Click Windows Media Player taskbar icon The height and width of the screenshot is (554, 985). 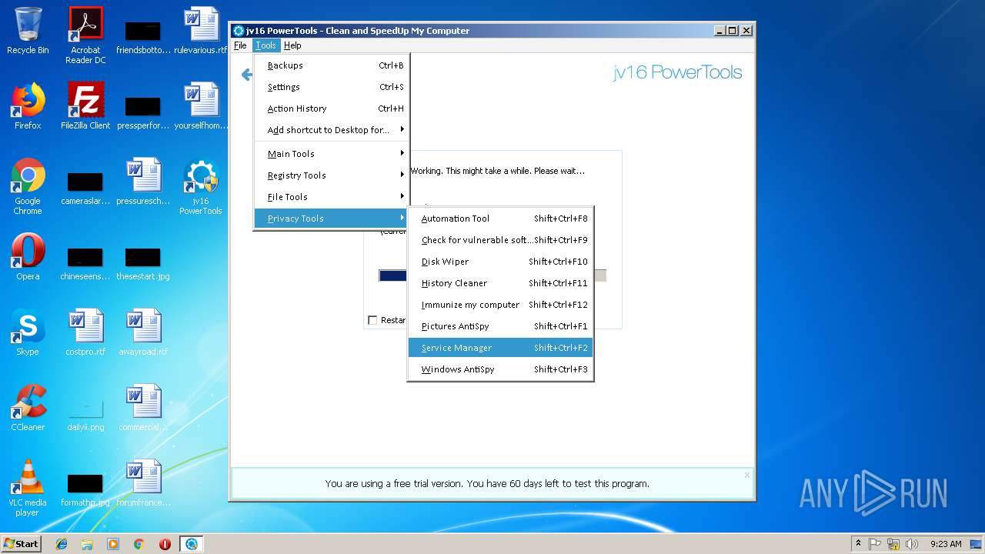[x=113, y=544]
